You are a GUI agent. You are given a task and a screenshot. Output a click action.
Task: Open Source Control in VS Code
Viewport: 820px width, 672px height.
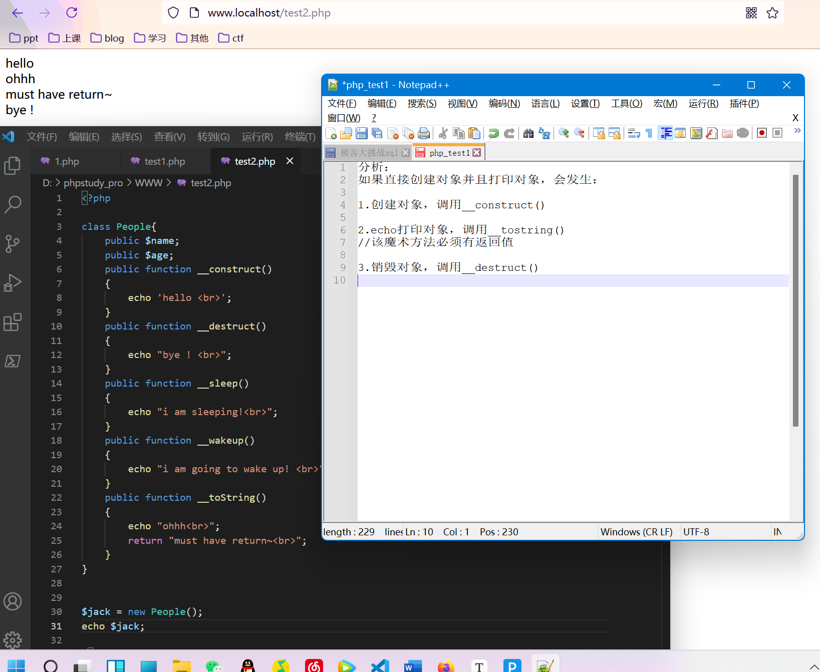pyautogui.click(x=13, y=244)
